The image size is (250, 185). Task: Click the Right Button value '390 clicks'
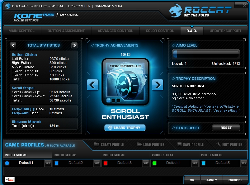click(58, 63)
